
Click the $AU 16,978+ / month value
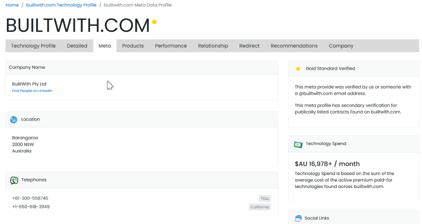coord(327,164)
